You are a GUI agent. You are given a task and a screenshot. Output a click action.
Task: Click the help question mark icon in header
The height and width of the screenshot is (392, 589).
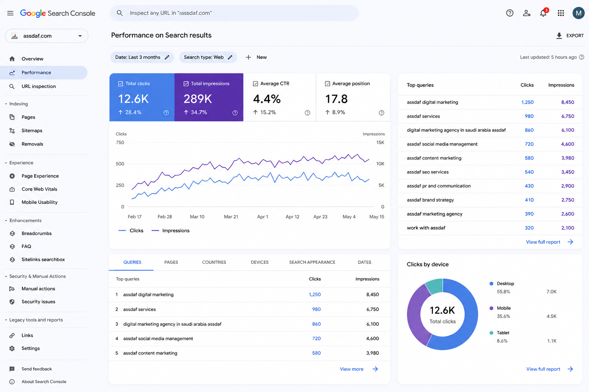coord(510,13)
